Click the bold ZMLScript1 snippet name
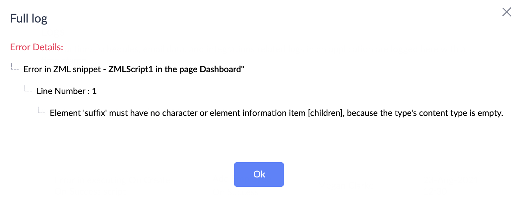This screenshot has width=520, height=198. 131,70
